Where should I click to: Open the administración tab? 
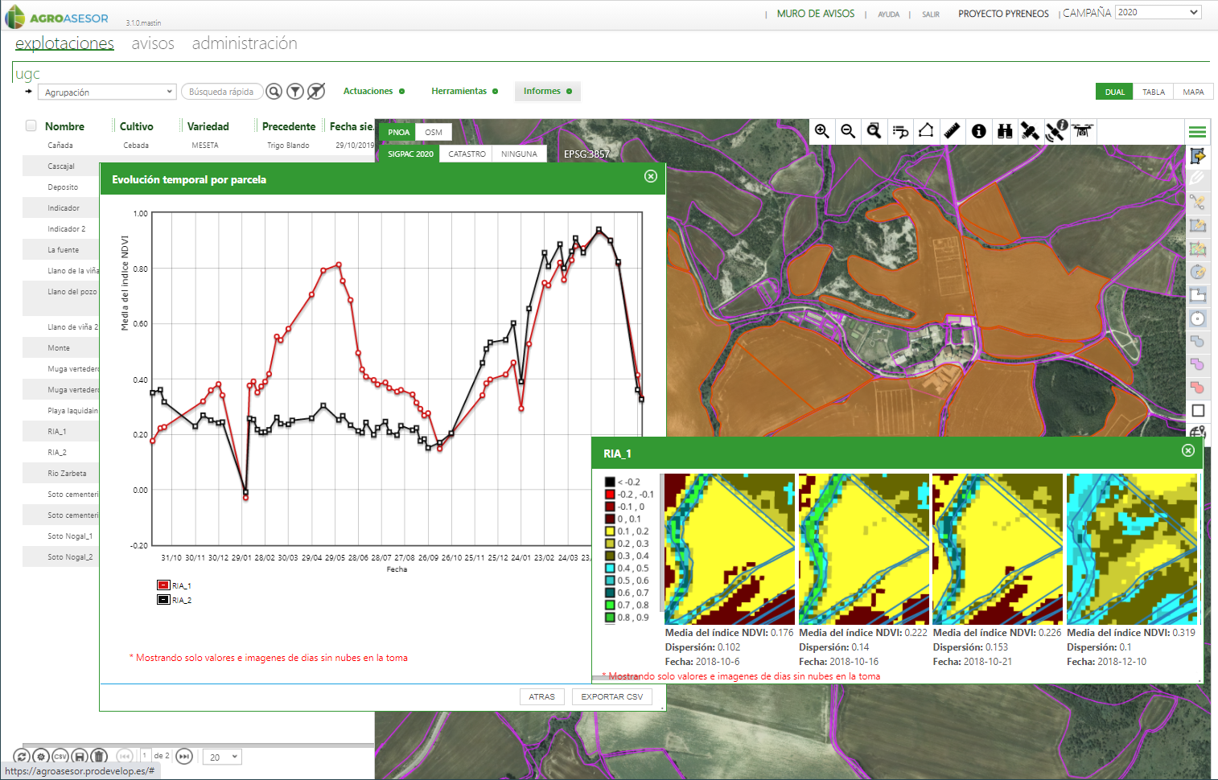point(245,43)
